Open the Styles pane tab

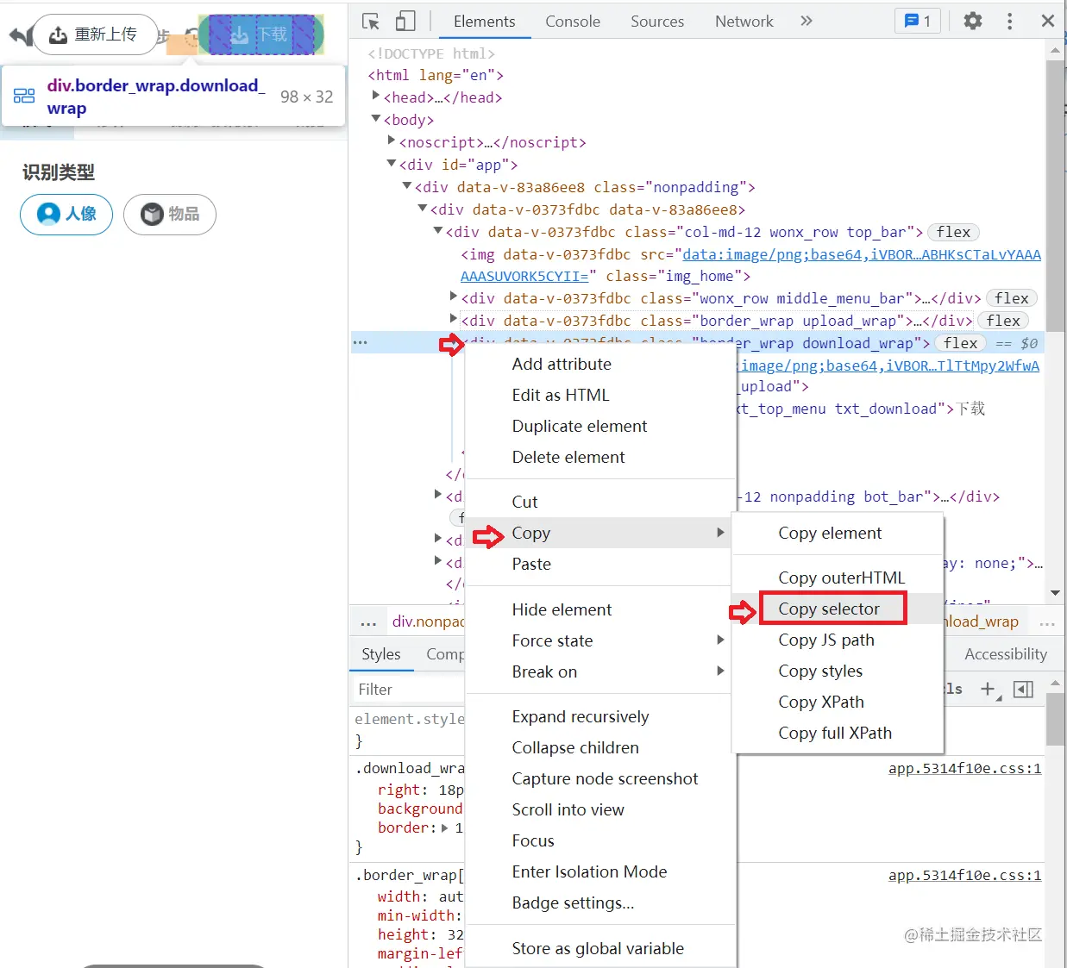(x=381, y=654)
